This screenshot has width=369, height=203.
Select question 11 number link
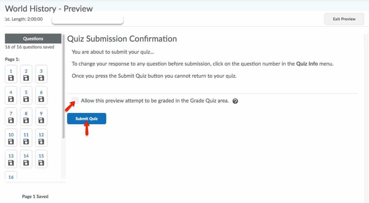26,135
